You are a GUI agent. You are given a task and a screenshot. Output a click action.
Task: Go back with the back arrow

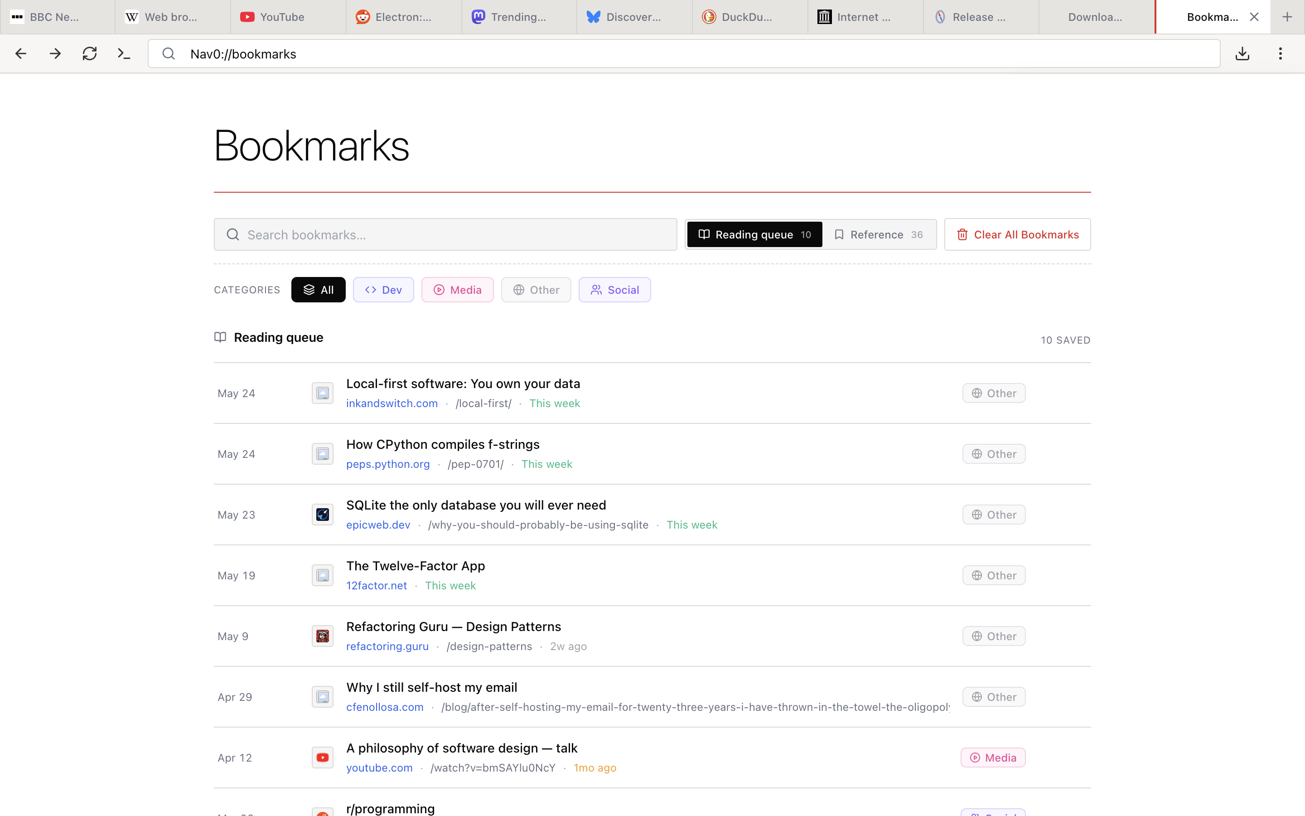20,53
